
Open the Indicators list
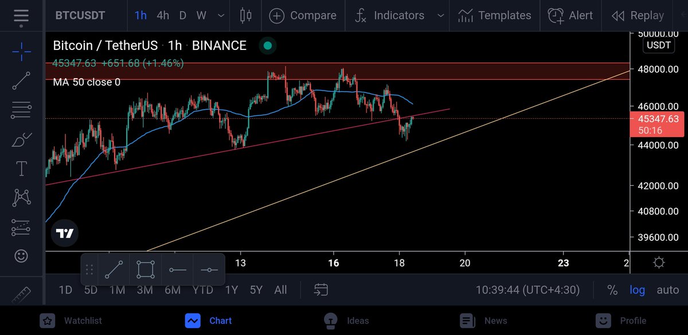click(x=390, y=15)
